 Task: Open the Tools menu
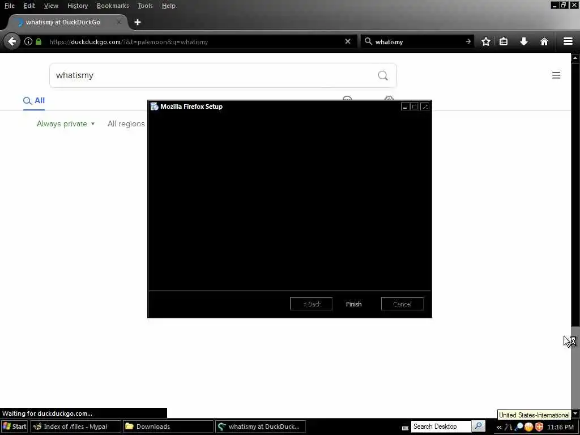pyautogui.click(x=145, y=6)
